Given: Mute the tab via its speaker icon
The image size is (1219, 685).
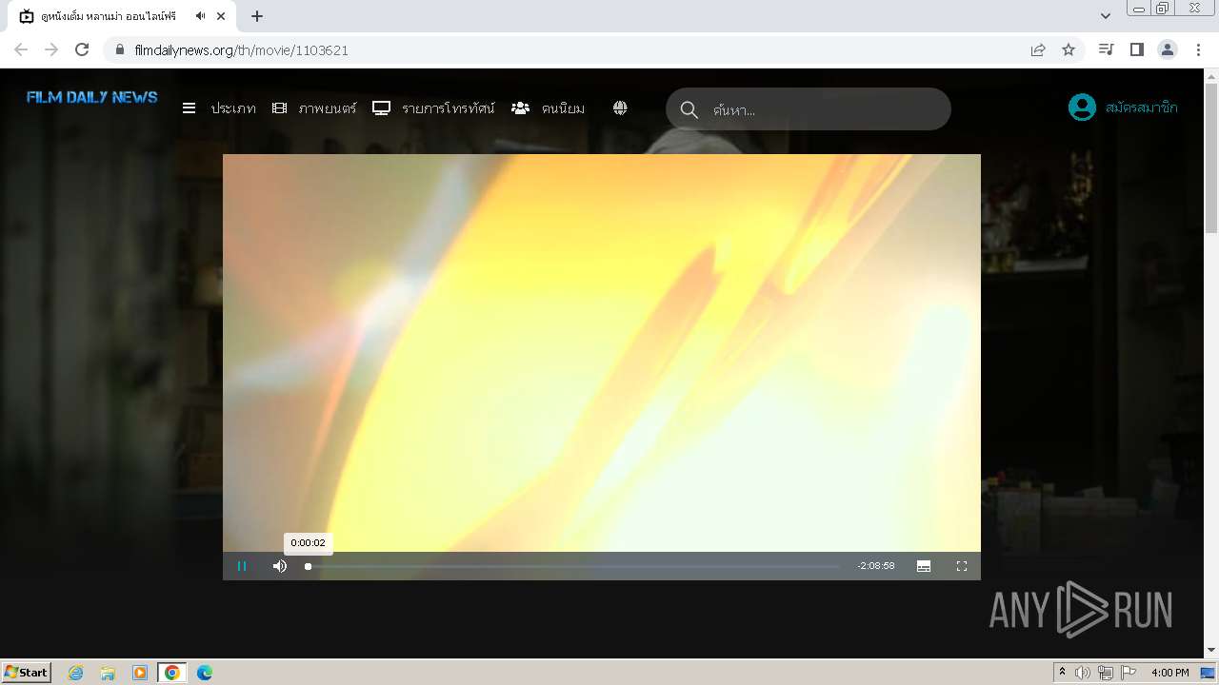Looking at the screenshot, I should (x=201, y=16).
